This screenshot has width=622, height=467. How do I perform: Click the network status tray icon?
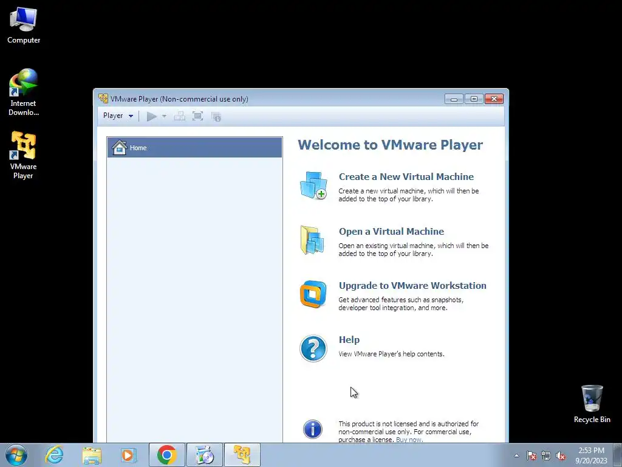click(546, 455)
